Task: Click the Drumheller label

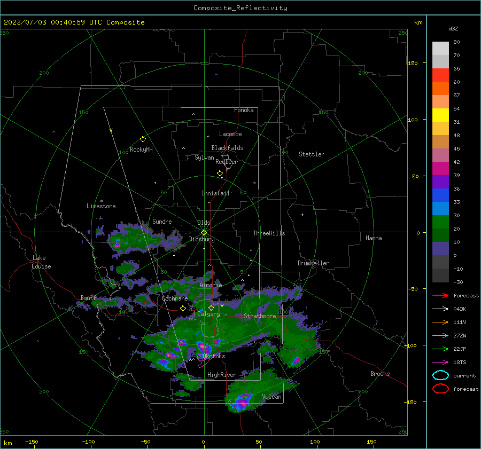Action: coord(313,263)
